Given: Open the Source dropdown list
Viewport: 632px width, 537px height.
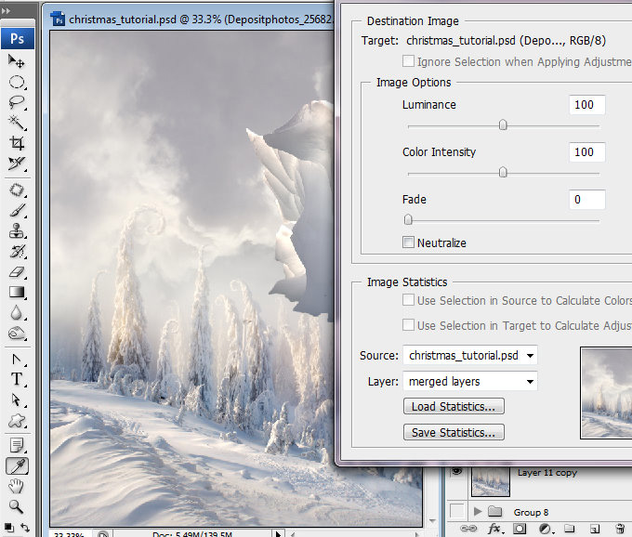Looking at the screenshot, I should tap(470, 355).
